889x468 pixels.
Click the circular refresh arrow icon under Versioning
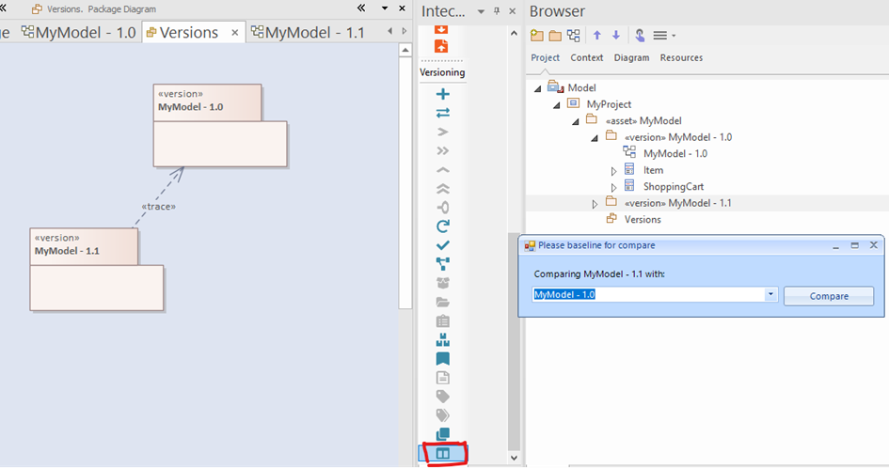[x=443, y=226]
